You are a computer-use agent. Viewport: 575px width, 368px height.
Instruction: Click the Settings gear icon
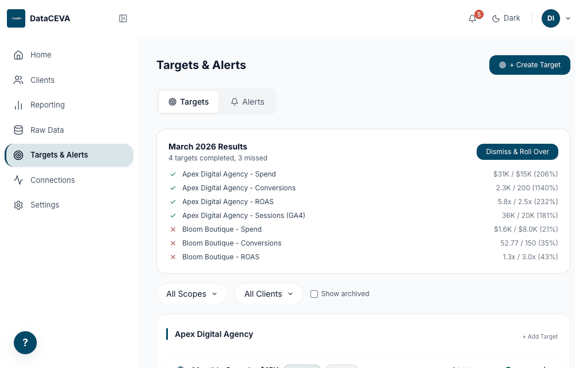[x=18, y=205]
